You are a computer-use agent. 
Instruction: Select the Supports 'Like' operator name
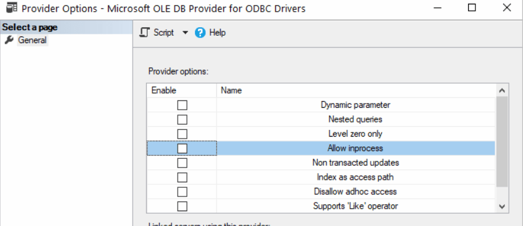pos(356,206)
